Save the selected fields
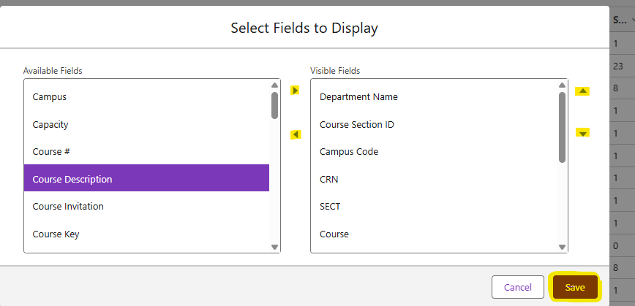The image size is (635, 306). 575,287
